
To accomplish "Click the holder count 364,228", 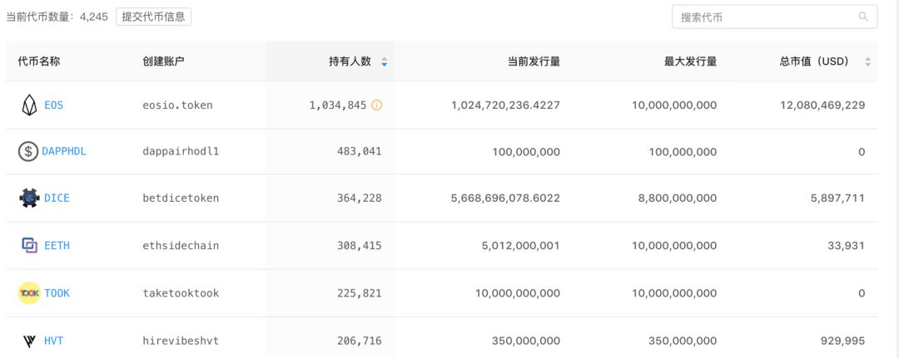I will (359, 198).
